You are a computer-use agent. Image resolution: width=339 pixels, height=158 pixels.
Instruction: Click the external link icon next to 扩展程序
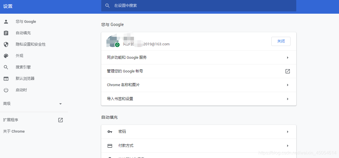click(x=61, y=120)
